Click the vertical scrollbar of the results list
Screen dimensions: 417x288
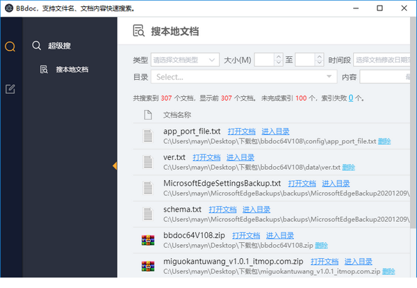coord(414,122)
